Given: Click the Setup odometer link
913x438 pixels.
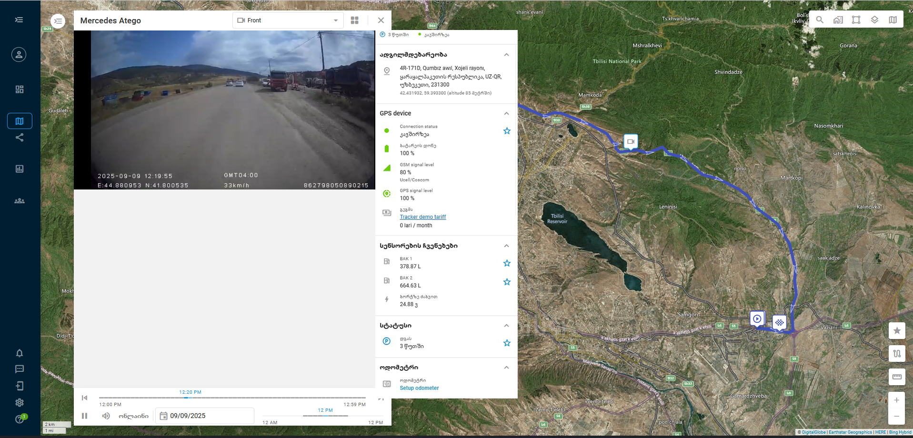Looking at the screenshot, I should (419, 388).
